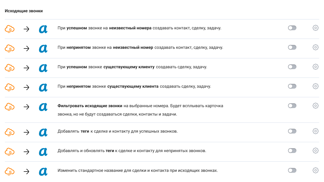
Task: Open gear settings for successful-call tags rule
Action: pyautogui.click(x=315, y=131)
